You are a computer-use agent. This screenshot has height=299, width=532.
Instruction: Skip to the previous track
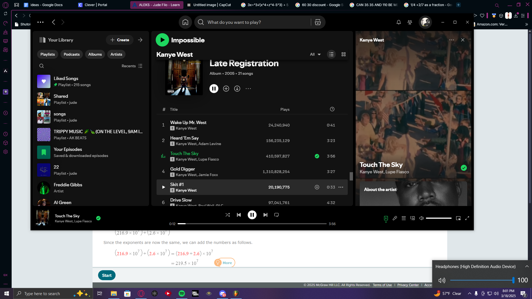239,215
